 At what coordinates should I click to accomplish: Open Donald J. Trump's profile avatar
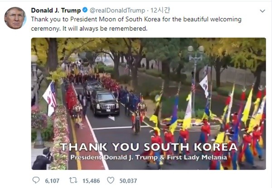[15, 18]
